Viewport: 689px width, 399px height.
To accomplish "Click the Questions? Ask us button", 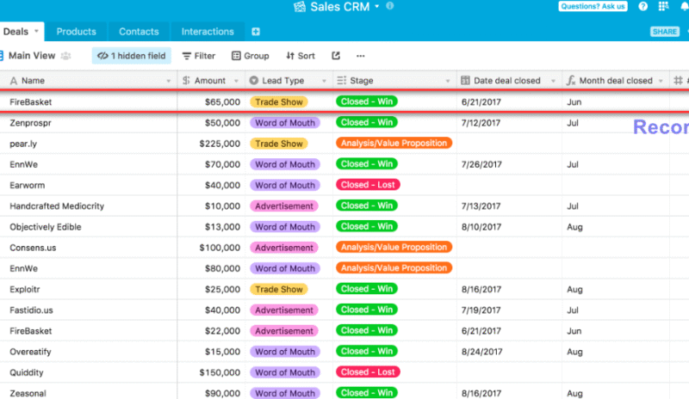I will [593, 7].
